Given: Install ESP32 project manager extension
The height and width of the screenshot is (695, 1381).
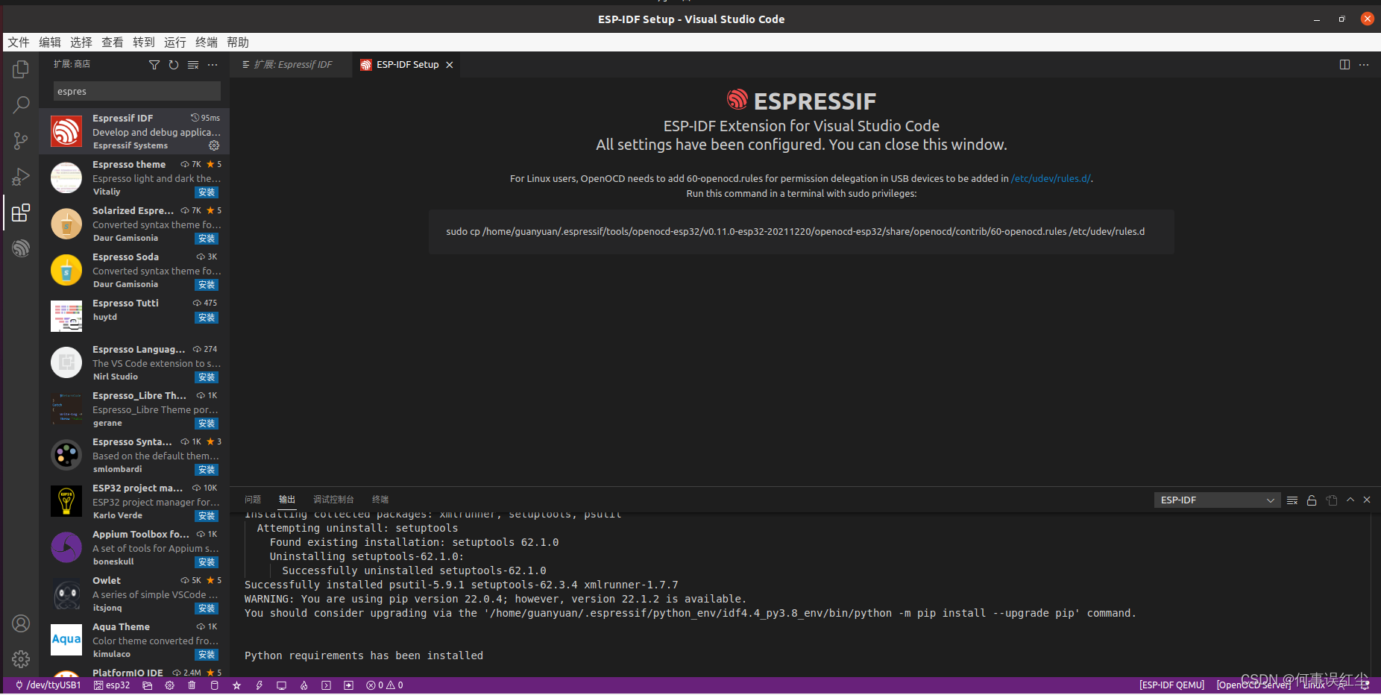Looking at the screenshot, I should tap(207, 516).
